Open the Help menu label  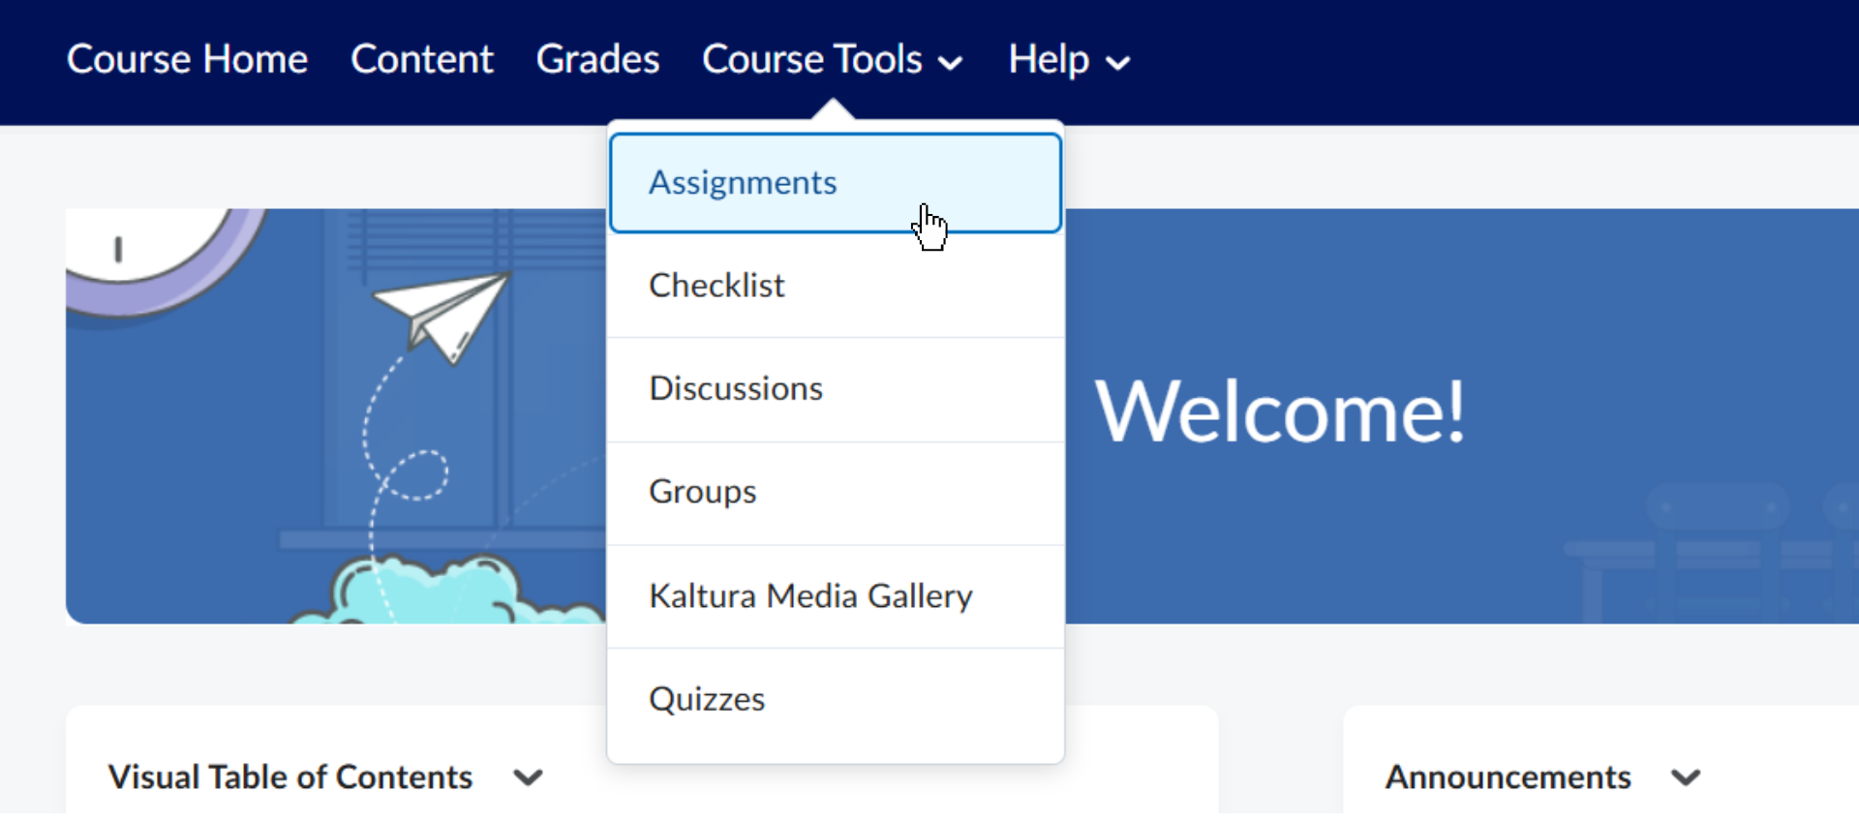point(1048,60)
